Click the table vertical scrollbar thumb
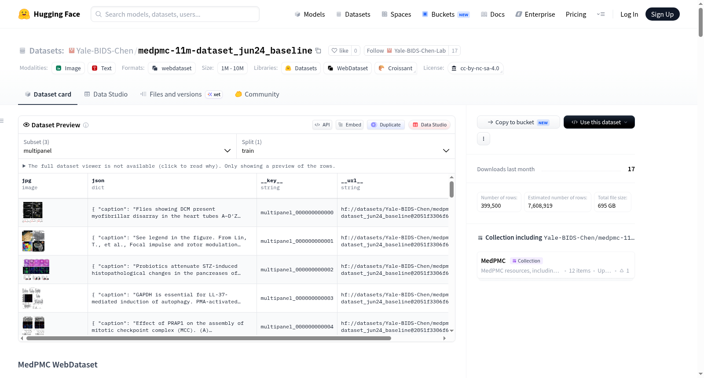The image size is (704, 378). coord(451,189)
